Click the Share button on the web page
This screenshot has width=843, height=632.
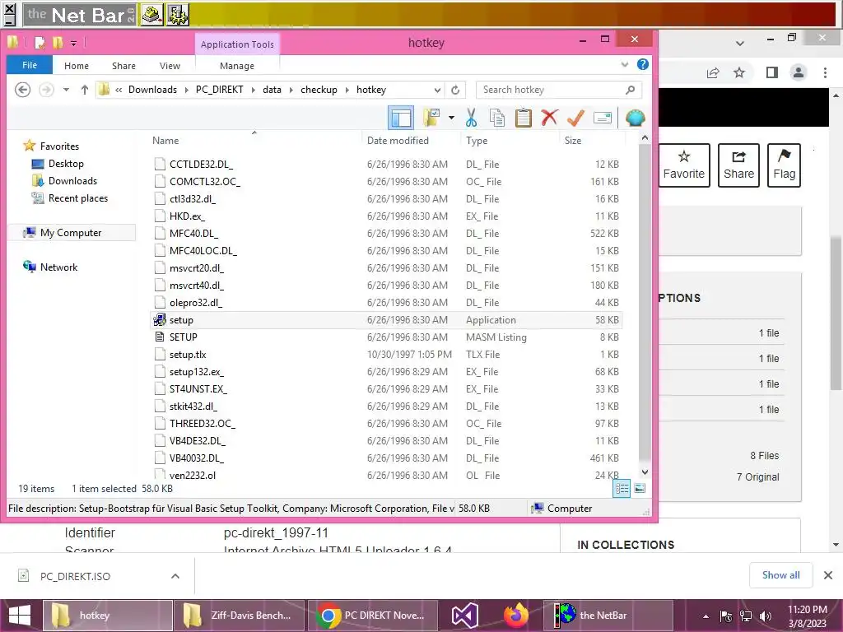pyautogui.click(x=738, y=165)
